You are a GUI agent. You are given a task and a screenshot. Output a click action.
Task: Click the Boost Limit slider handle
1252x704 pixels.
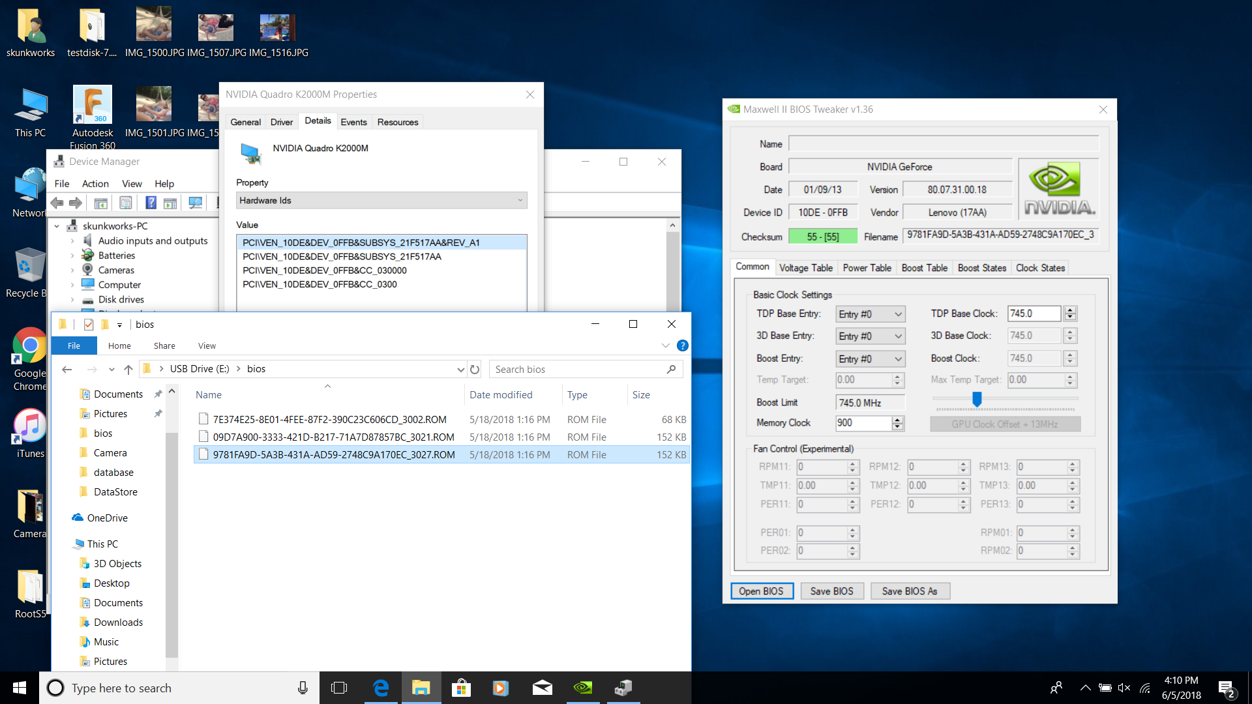(977, 399)
